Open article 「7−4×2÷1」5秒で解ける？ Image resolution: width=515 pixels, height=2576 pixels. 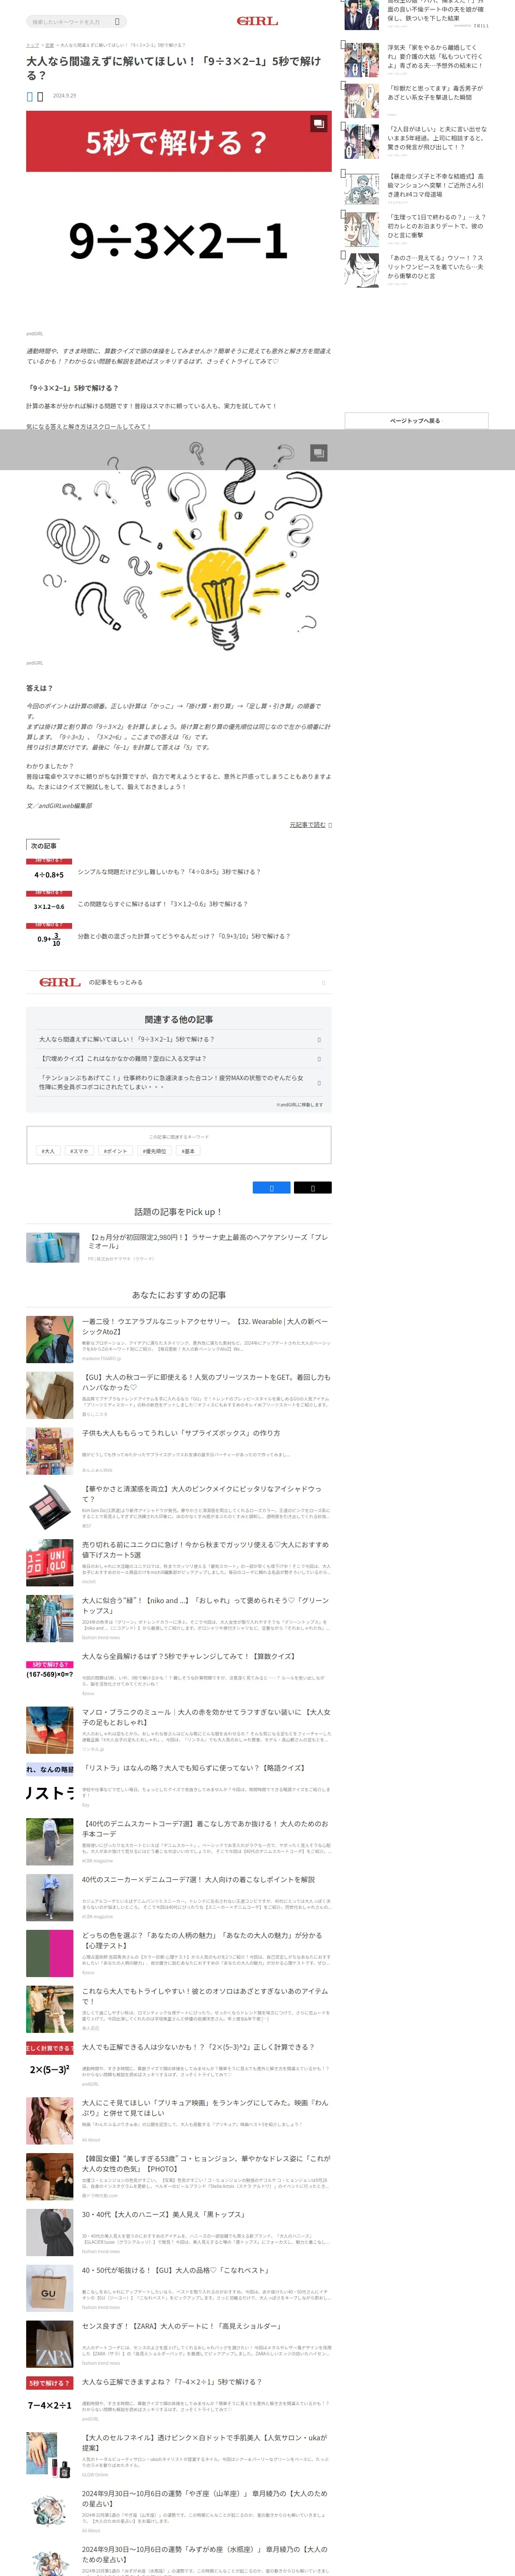click(172, 2381)
